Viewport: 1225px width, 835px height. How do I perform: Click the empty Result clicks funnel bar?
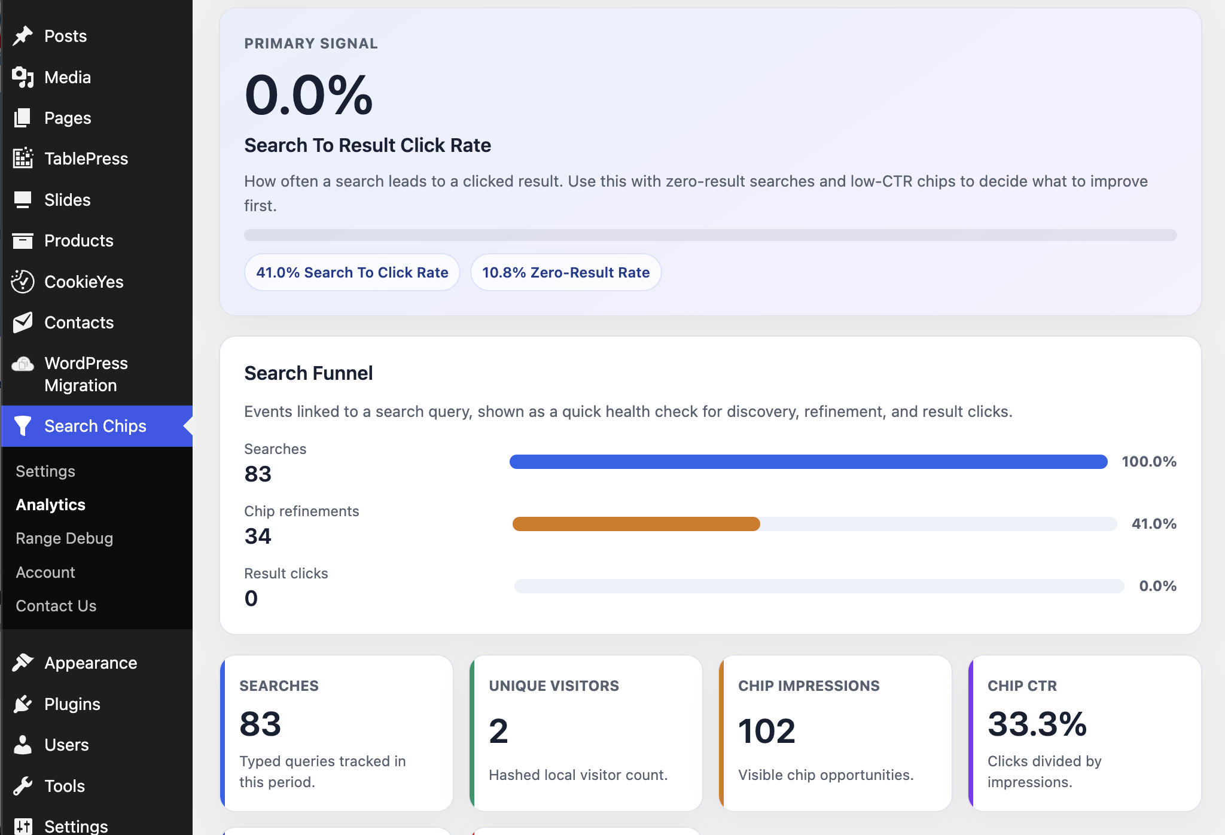click(x=819, y=586)
